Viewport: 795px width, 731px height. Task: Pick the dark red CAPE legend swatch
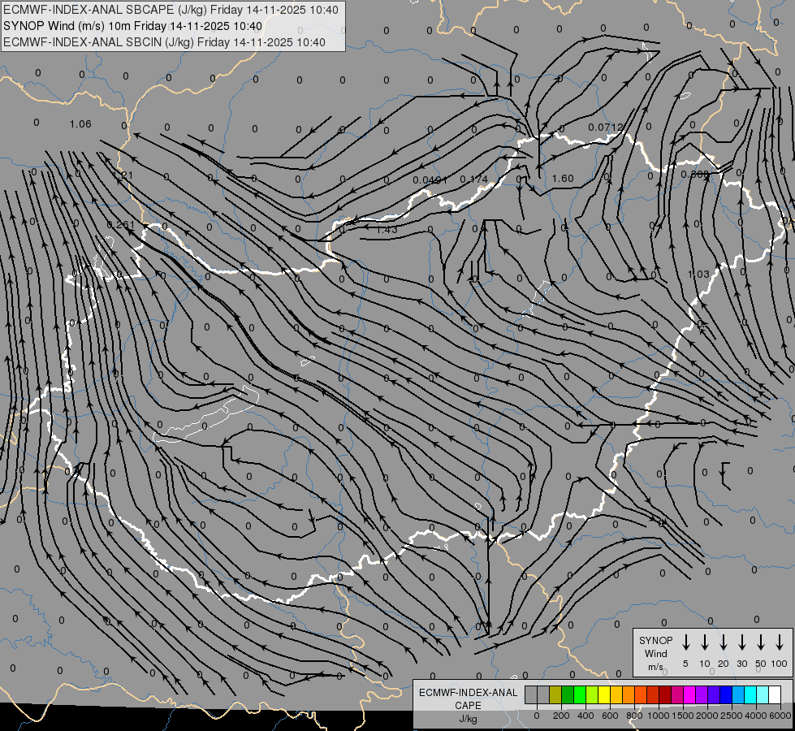pyautogui.click(x=665, y=694)
